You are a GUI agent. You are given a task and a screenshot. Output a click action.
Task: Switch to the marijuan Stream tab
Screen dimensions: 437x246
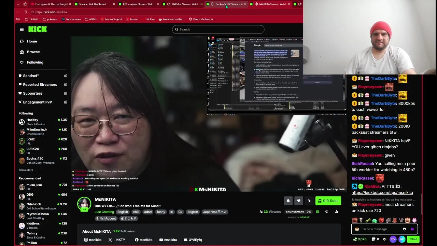tap(138, 4)
